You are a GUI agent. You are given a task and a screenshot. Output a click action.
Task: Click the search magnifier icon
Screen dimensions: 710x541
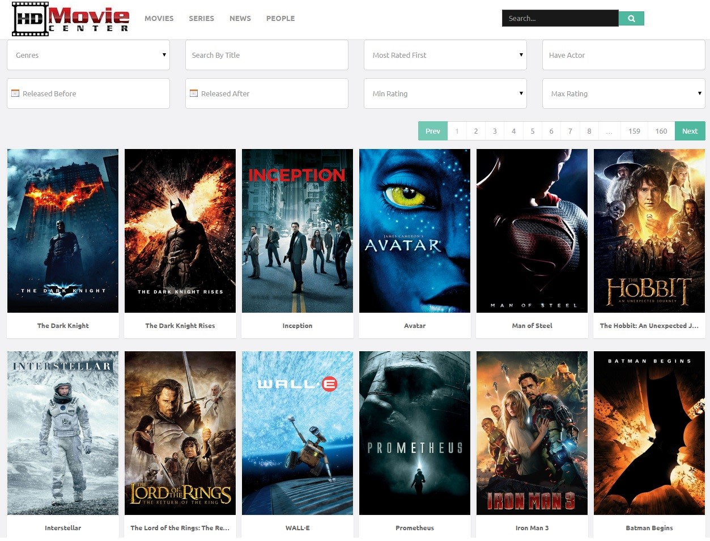(x=631, y=18)
